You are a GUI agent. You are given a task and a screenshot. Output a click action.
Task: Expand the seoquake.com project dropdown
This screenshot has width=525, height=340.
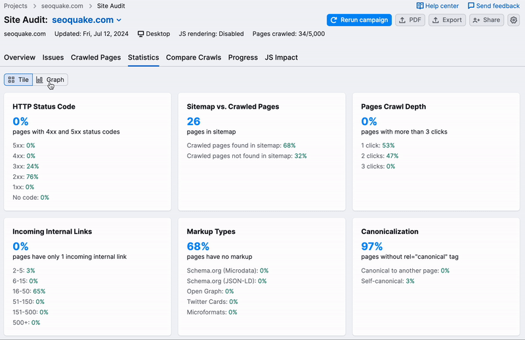pos(118,21)
